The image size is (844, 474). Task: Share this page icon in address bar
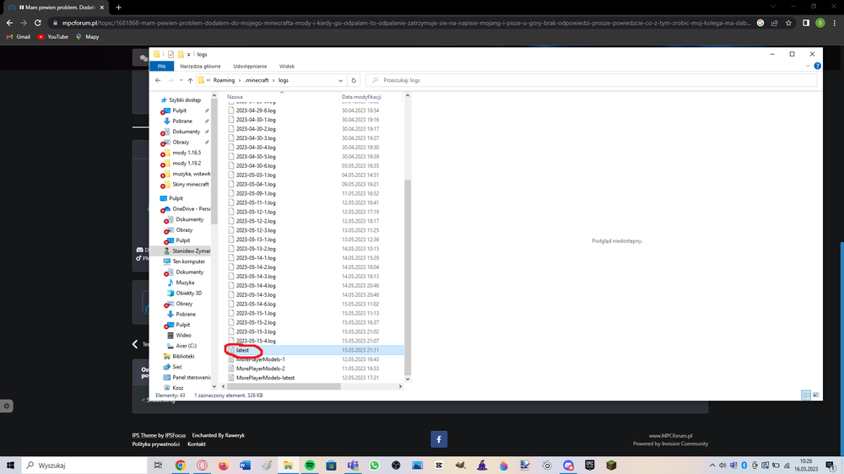pos(775,23)
